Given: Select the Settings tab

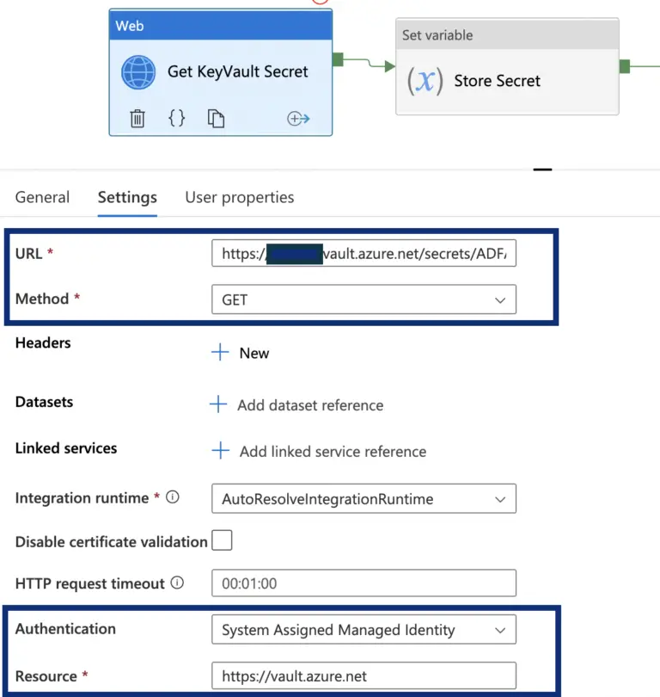Looking at the screenshot, I should 127,197.
